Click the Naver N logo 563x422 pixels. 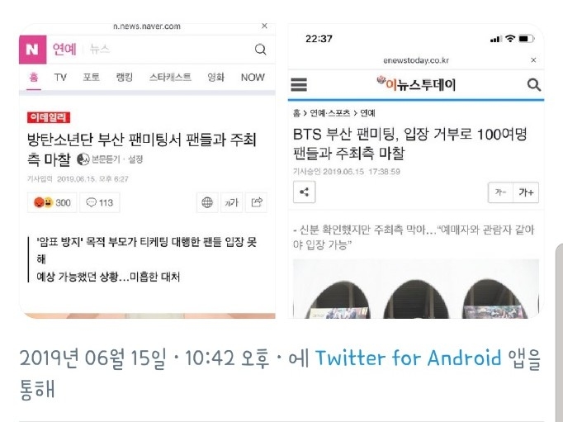tap(33, 50)
